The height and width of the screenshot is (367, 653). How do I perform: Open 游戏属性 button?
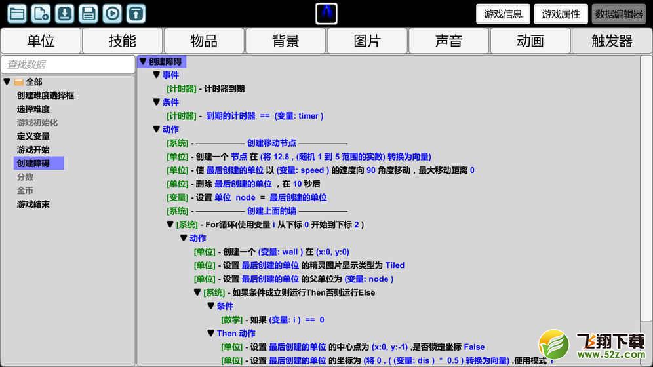561,14
